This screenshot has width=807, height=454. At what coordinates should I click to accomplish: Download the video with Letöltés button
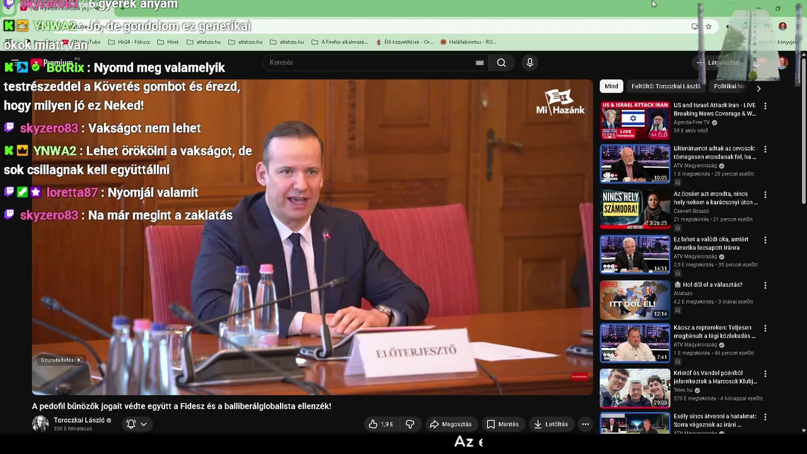coord(551,424)
